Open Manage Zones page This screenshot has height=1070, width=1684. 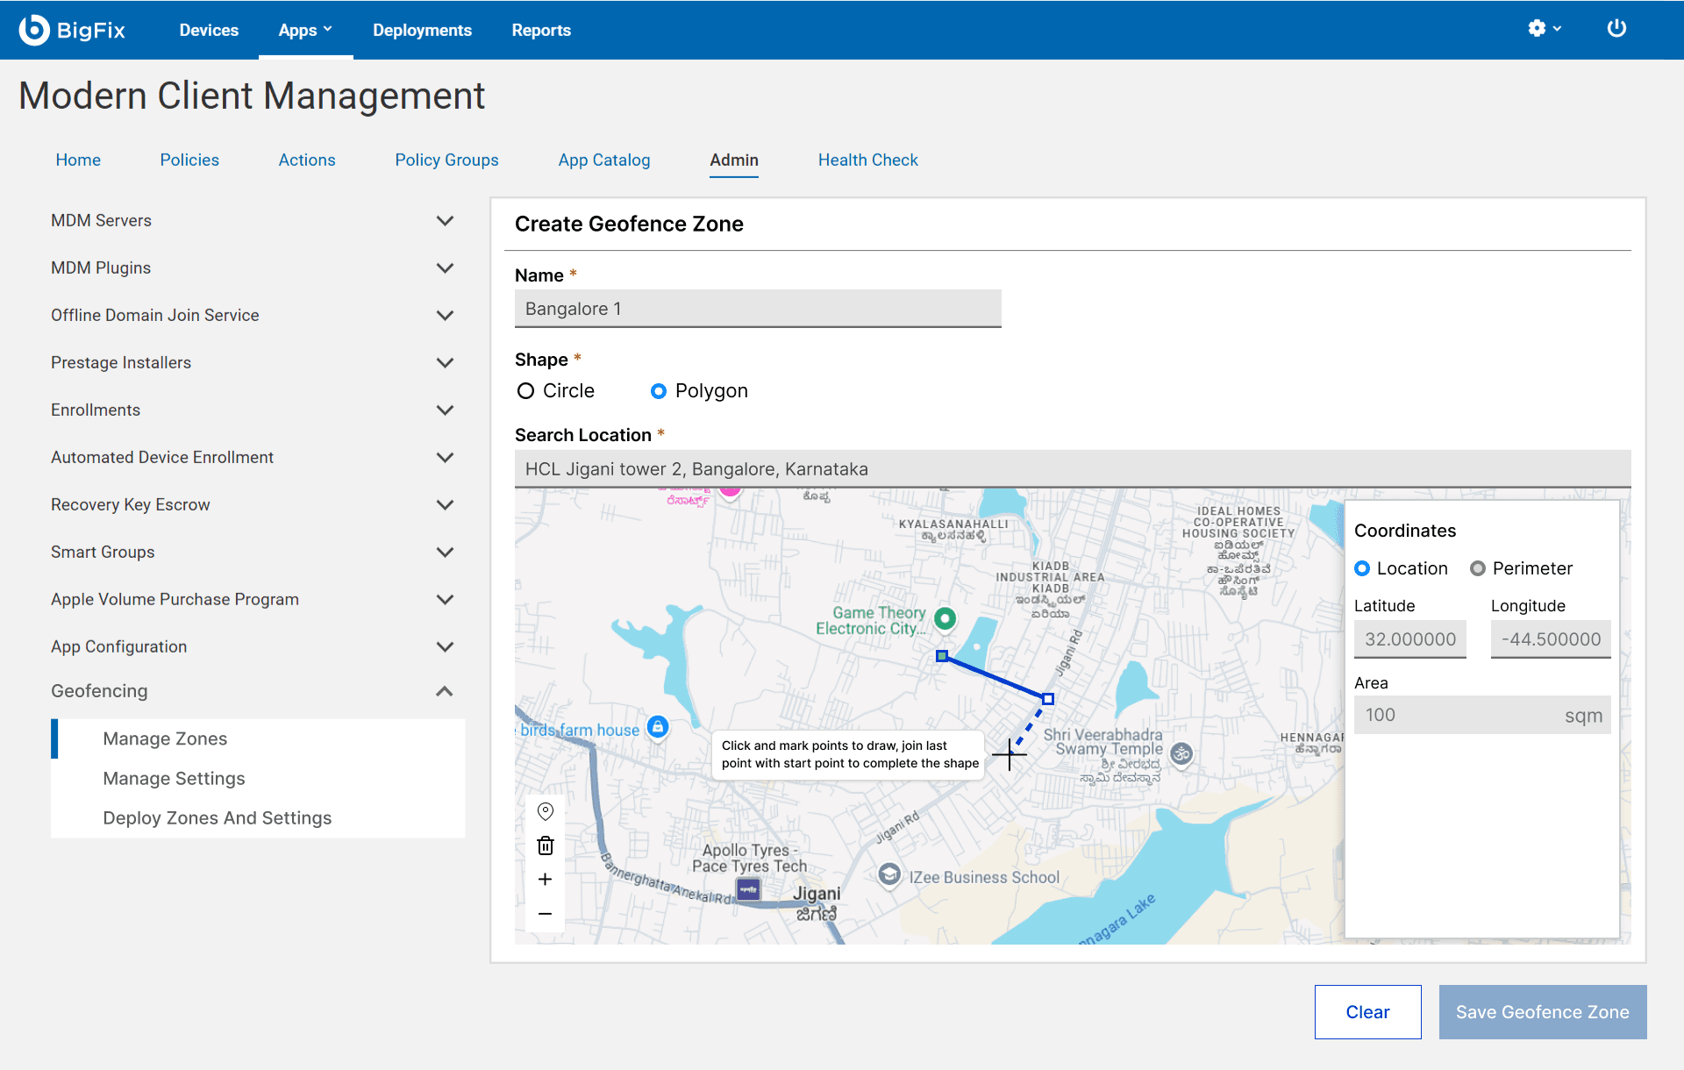click(165, 738)
